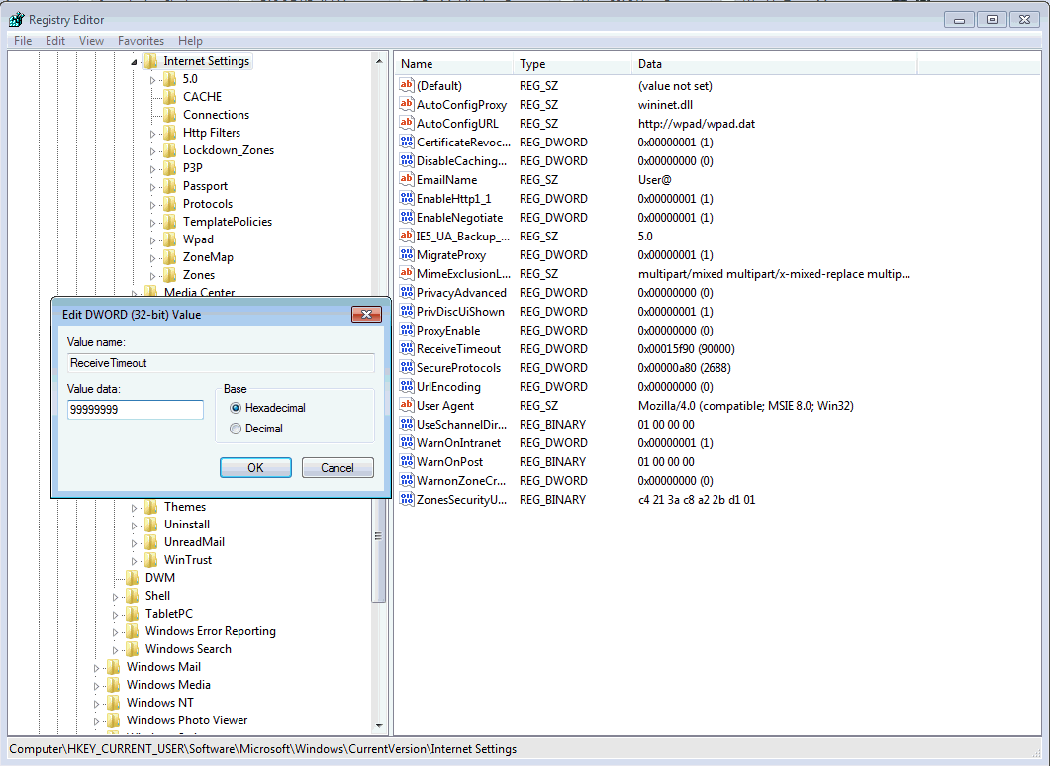Viewport: 1050px width, 766px height.
Task: Select the TemplatePolicies key
Action: pos(228,222)
